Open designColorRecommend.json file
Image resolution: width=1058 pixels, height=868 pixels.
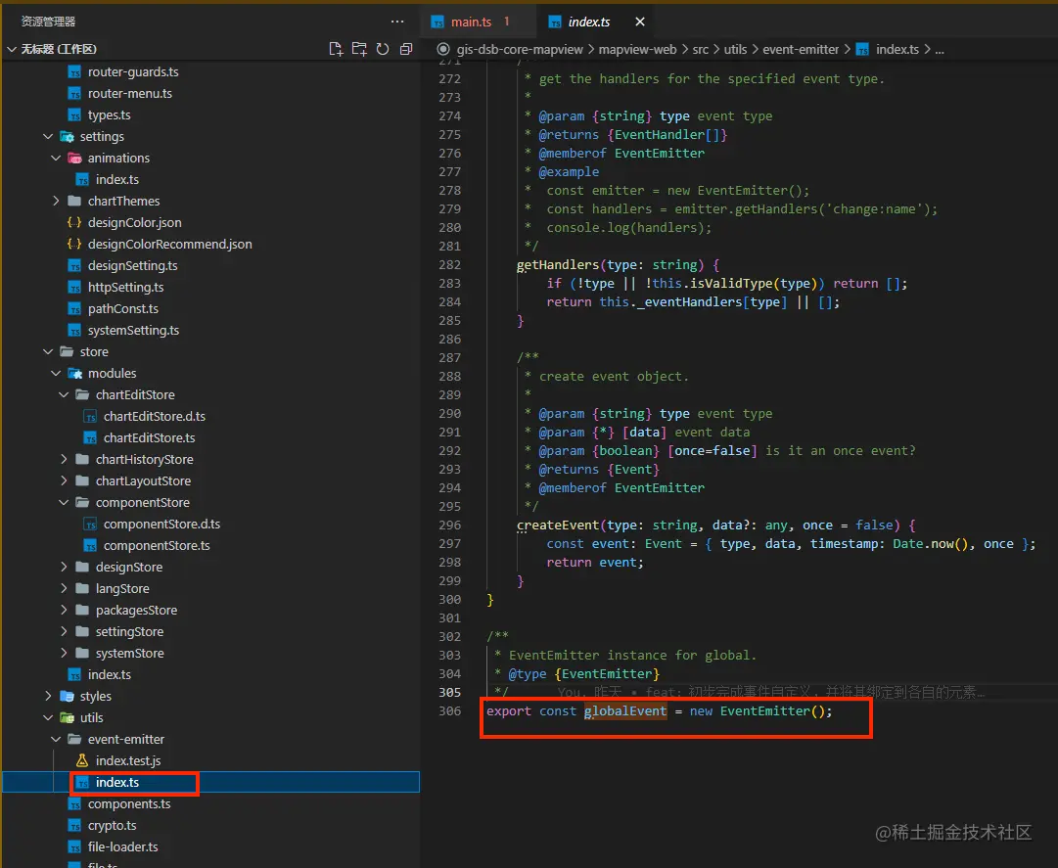point(170,244)
